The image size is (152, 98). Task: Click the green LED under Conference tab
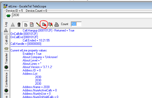pos(6,90)
